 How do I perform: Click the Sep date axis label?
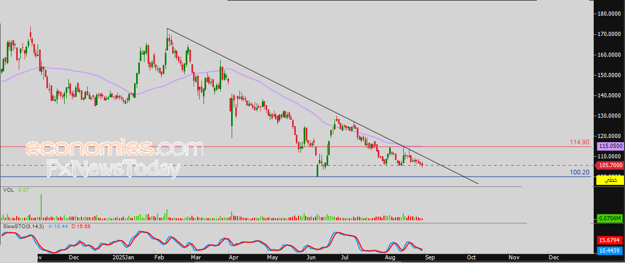coord(429,258)
